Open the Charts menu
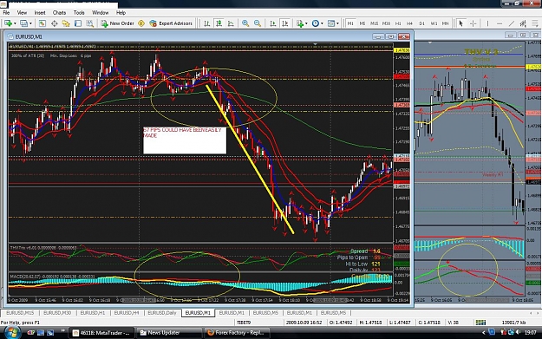542x339 pixels. click(x=59, y=12)
